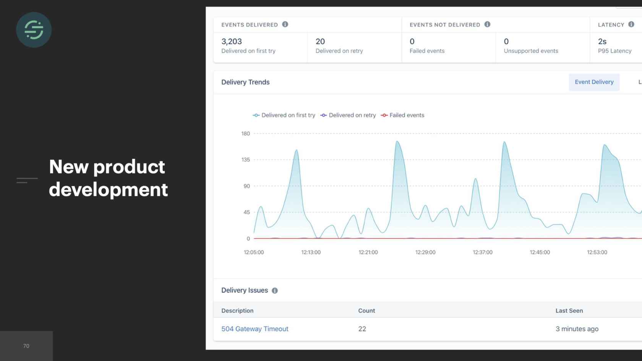This screenshot has height=361, width=642.
Task: Hide the Failed events legend series
Action: pyautogui.click(x=403, y=115)
